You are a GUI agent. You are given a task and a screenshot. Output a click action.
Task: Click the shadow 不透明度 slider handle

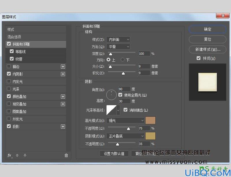coord(118,144)
